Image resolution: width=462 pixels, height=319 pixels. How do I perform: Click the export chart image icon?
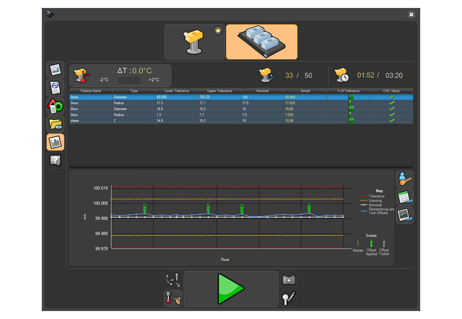pos(405,215)
